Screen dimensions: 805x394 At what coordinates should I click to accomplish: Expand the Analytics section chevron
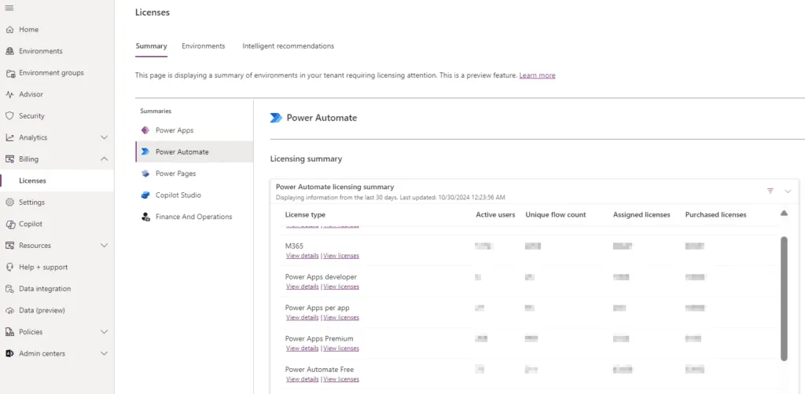[x=105, y=137]
